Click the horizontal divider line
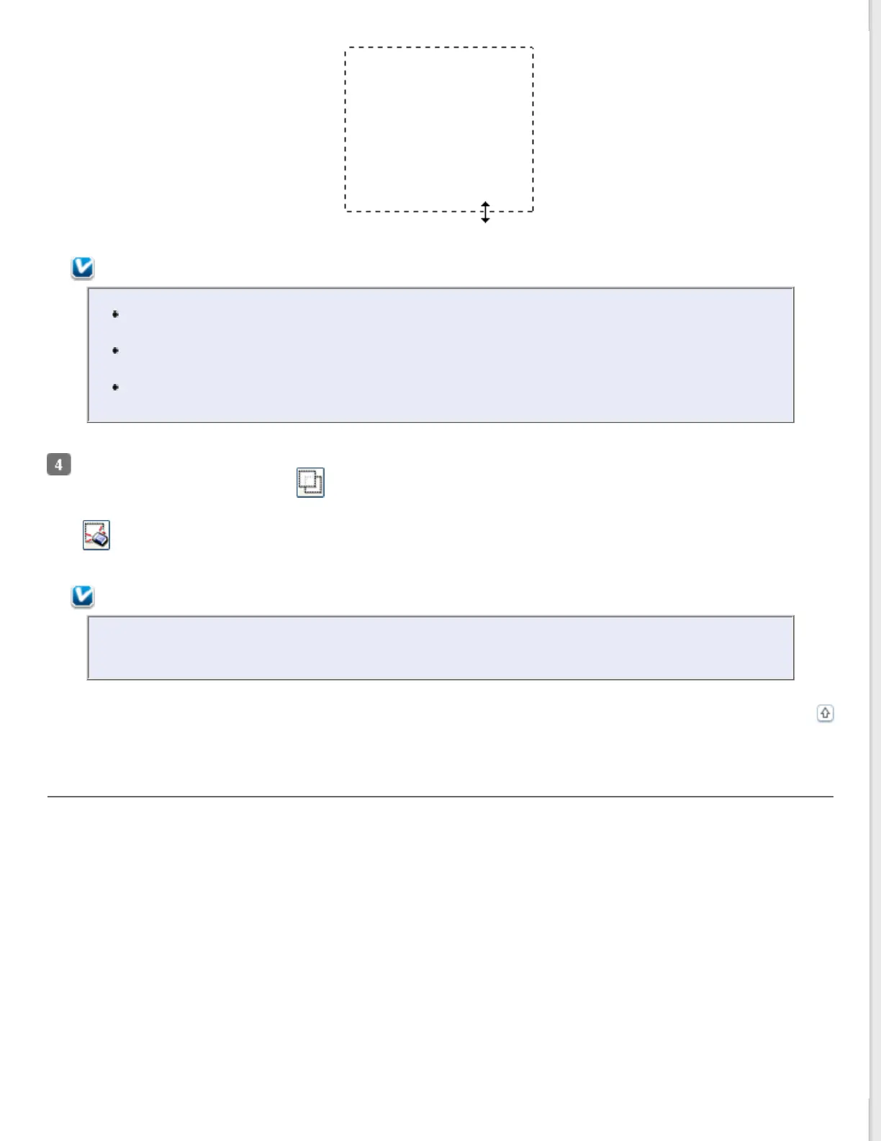This screenshot has height=1141, width=881. [x=440, y=797]
